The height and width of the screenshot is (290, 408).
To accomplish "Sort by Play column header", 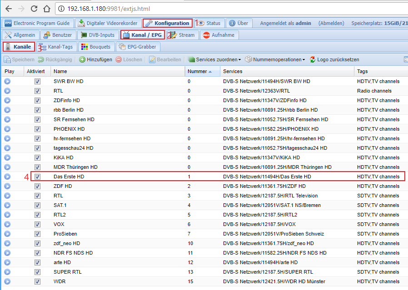I will (12, 71).
